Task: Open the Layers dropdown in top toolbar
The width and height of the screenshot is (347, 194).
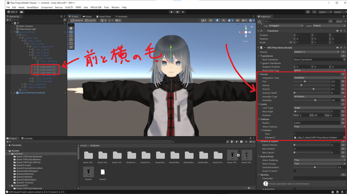Action: click(325, 12)
